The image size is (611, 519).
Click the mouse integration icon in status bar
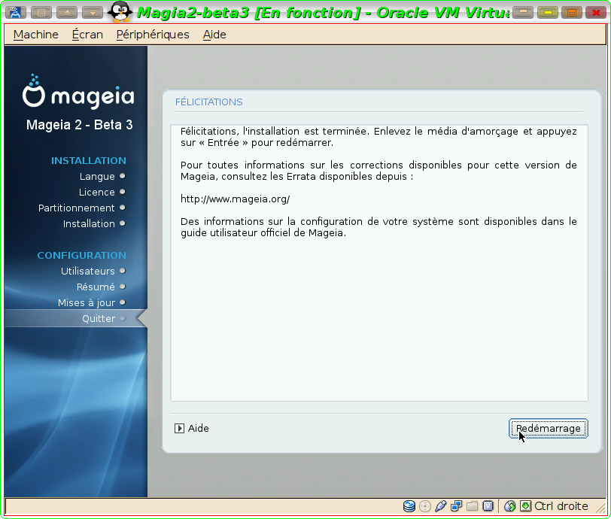coord(510,506)
